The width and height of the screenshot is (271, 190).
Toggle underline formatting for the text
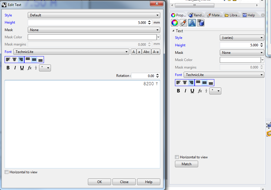(22, 68)
